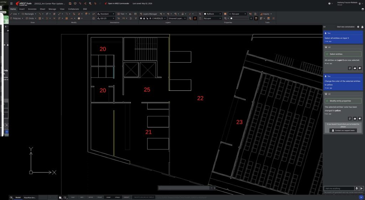Click the Ask me anything input field

[x=339, y=188]
